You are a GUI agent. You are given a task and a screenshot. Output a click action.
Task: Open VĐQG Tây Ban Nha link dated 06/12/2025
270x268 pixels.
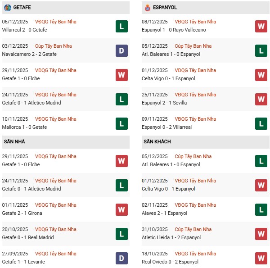pos(55,22)
